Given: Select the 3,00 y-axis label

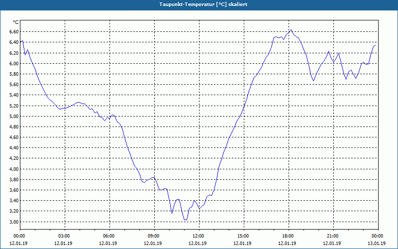Looking at the screenshot, I should point(14,222).
